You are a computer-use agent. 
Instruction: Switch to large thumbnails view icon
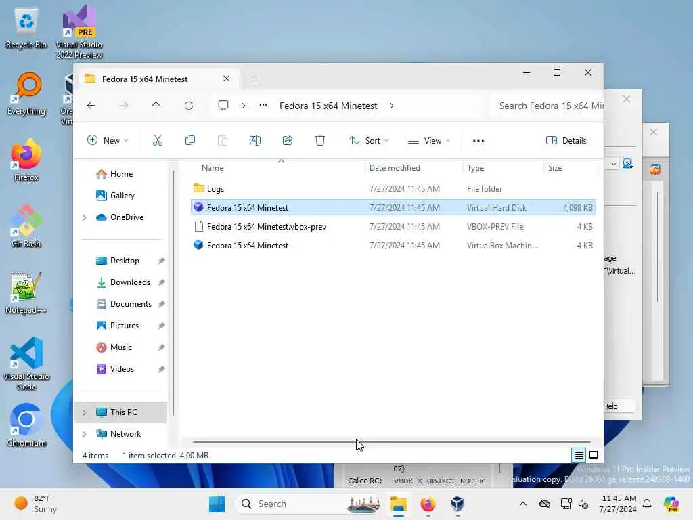[x=594, y=455]
